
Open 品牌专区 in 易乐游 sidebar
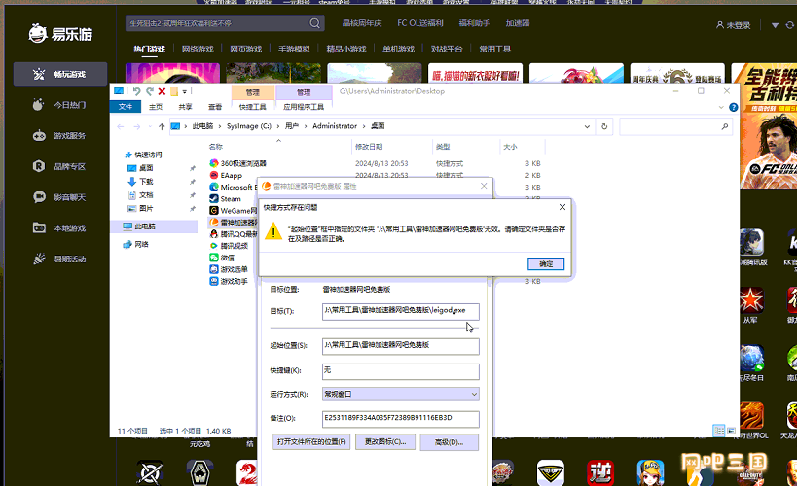(60, 166)
